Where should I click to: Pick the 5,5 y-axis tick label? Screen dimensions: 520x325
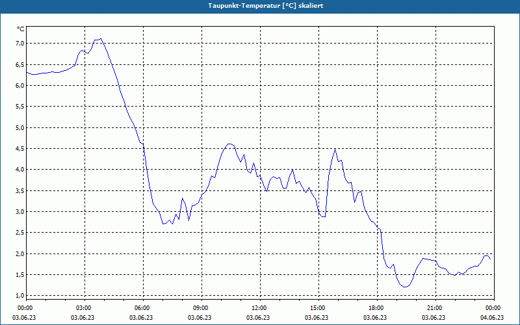(20, 107)
